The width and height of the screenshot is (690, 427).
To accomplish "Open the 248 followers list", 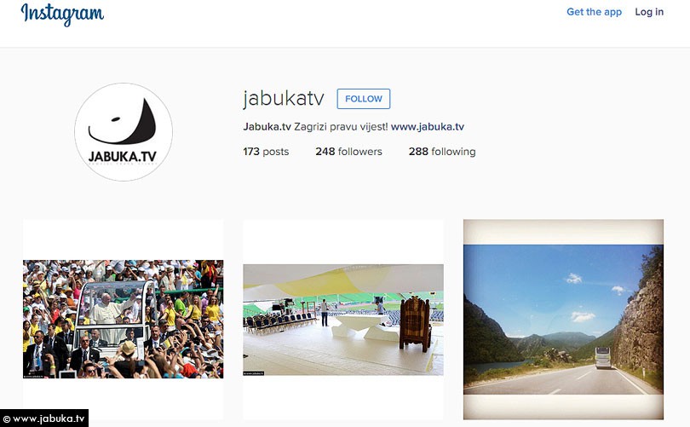I will point(348,152).
